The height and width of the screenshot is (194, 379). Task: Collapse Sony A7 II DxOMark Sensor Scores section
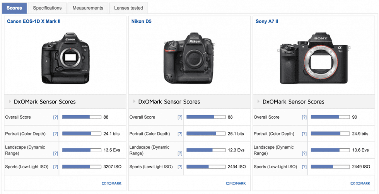pyautogui.click(x=259, y=102)
